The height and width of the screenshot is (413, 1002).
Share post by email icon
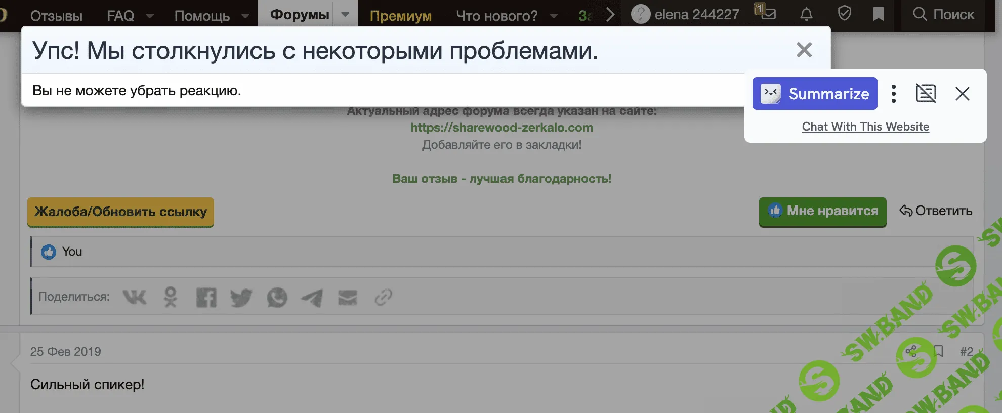(x=348, y=297)
